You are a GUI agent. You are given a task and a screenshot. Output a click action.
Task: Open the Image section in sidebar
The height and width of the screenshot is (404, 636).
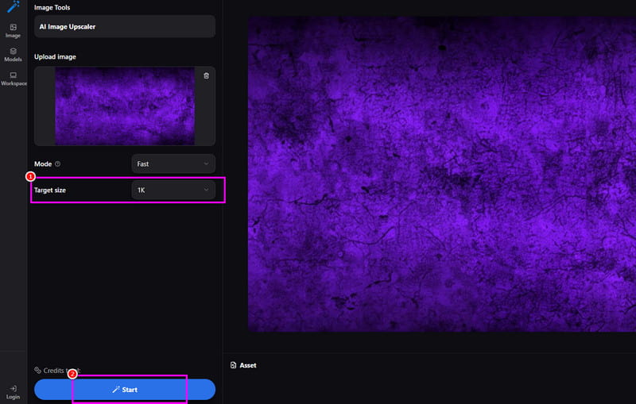point(13,31)
